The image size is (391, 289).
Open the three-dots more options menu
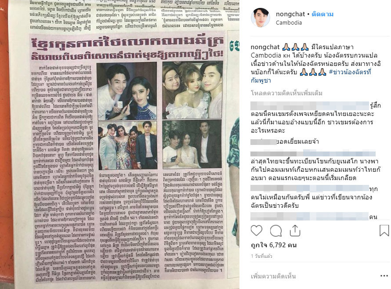384,276
